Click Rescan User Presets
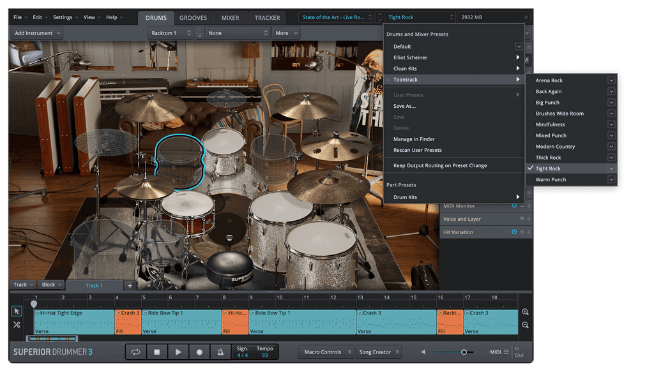Viewport: 654px width, 372px height. click(x=418, y=150)
